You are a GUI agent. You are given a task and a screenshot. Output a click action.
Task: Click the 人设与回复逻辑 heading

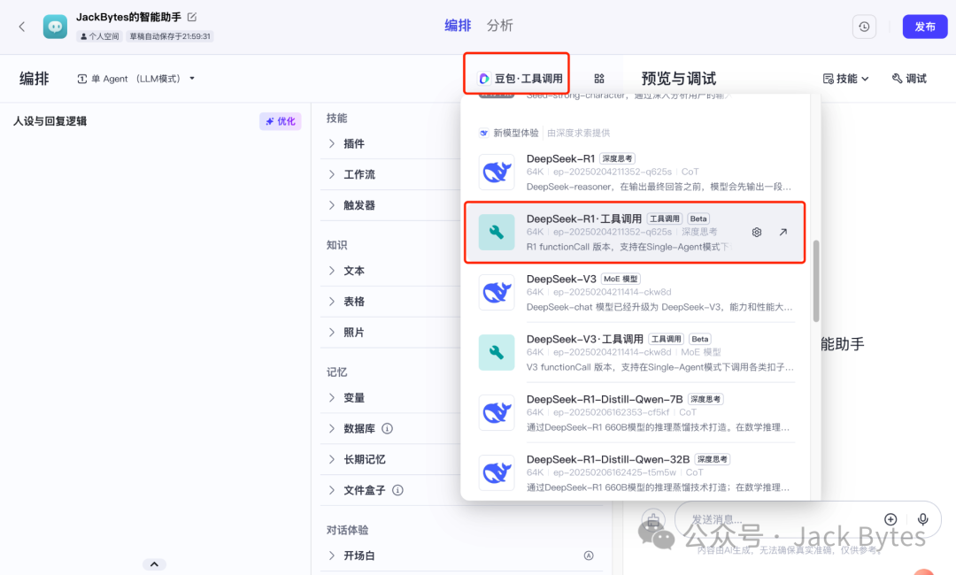click(50, 121)
